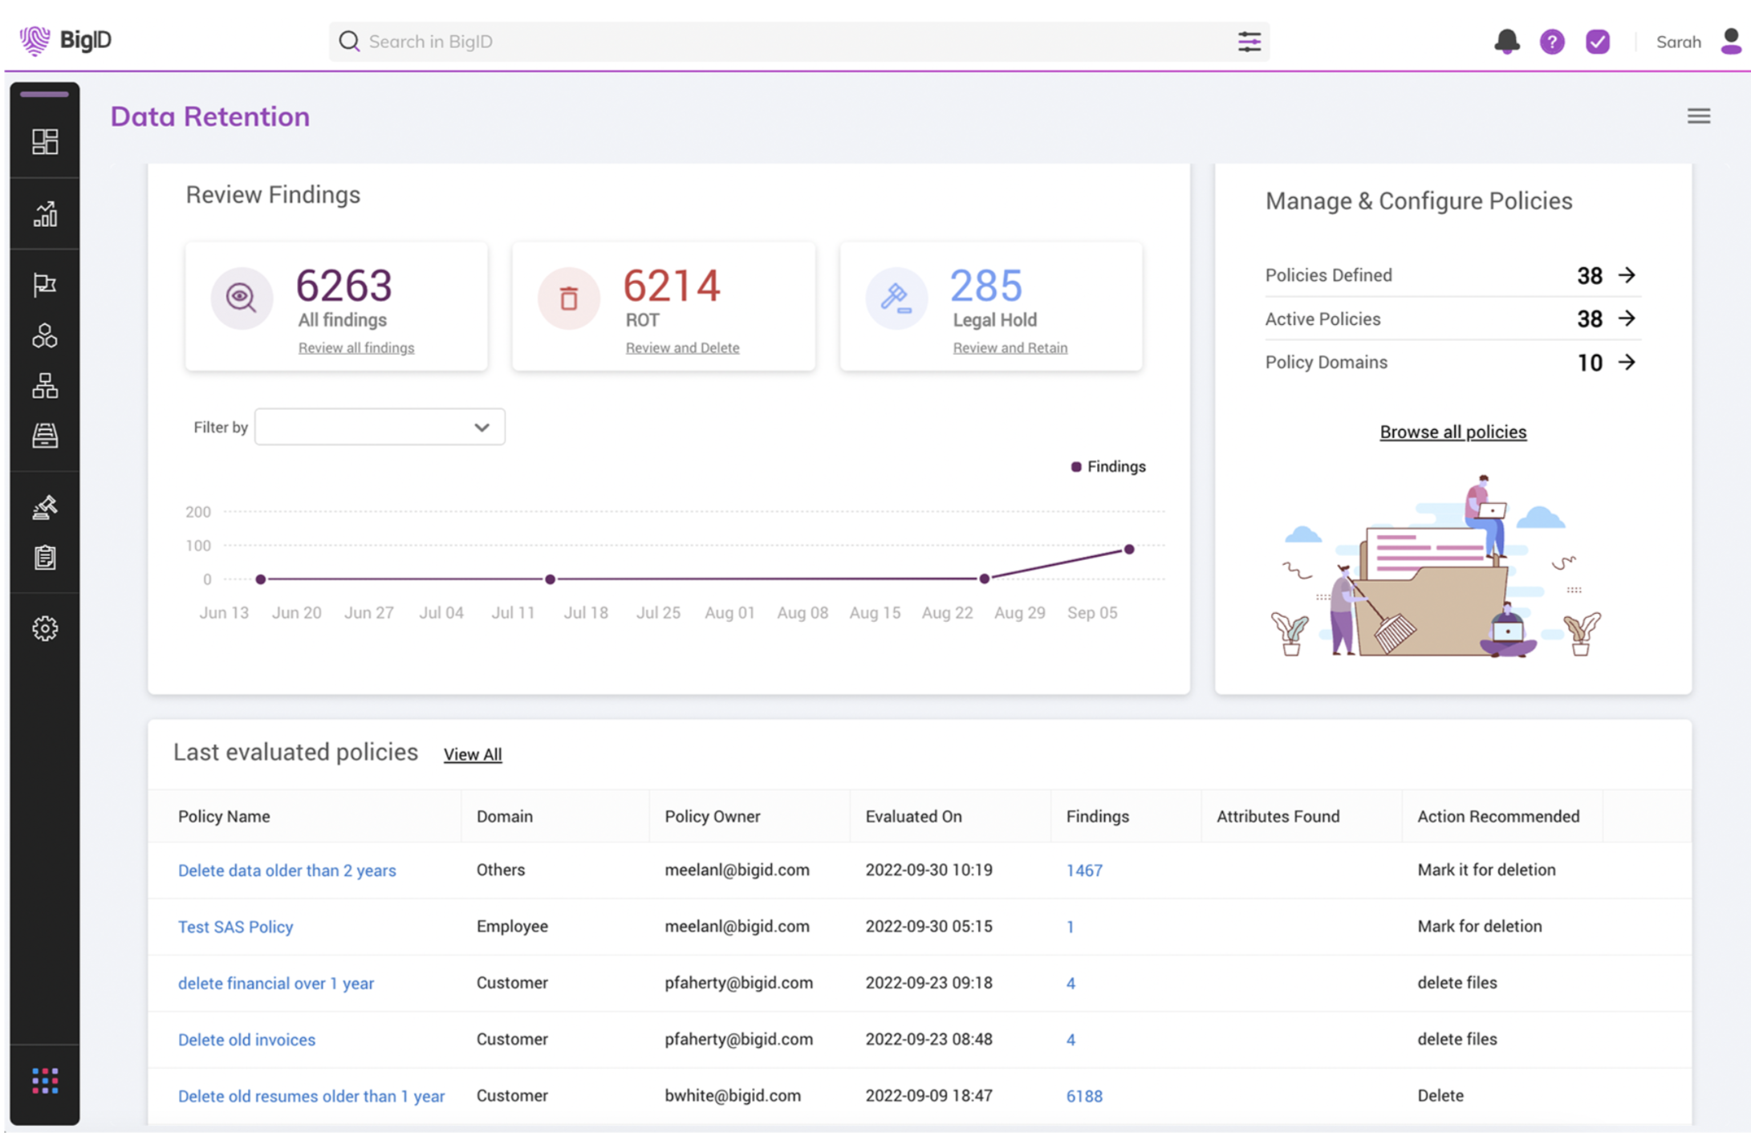Screen dimensions: 1751x1133
Task: Open the settings gear in sidebar
Action: pos(45,628)
